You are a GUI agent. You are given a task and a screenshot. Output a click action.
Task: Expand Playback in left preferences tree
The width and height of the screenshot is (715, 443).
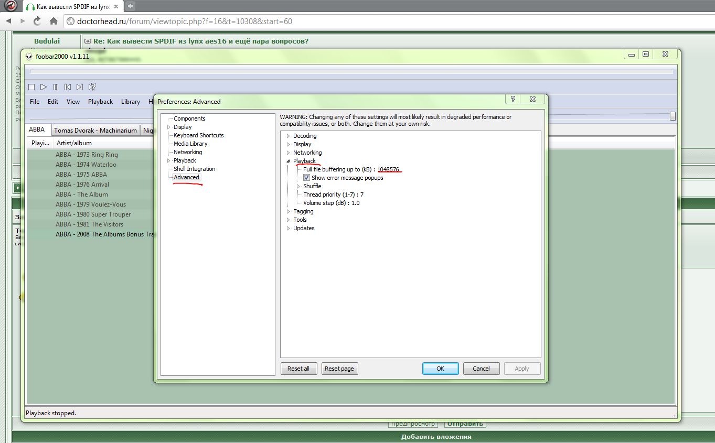coord(169,160)
